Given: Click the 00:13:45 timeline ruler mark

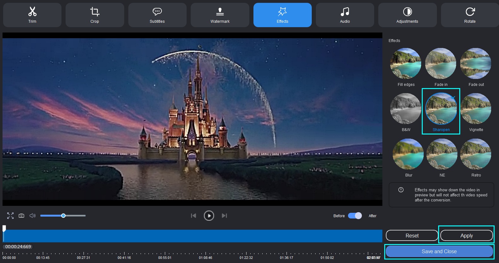Looking at the screenshot, I should (43, 258).
